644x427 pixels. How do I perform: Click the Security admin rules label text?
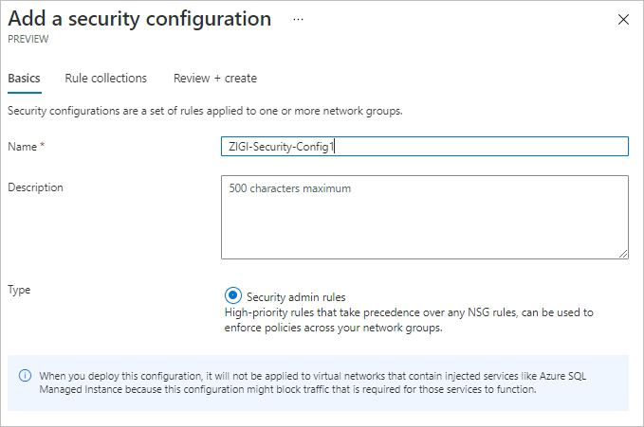click(x=296, y=297)
